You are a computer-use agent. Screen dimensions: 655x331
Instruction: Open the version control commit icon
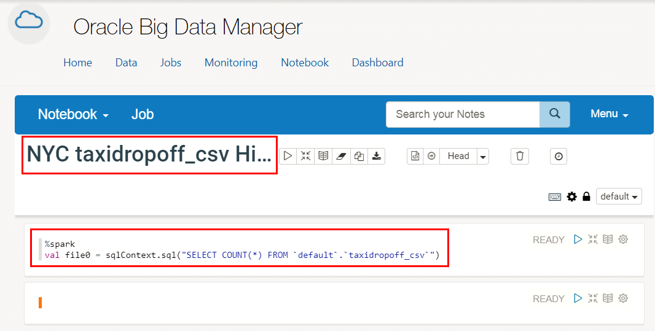pyautogui.click(x=415, y=157)
